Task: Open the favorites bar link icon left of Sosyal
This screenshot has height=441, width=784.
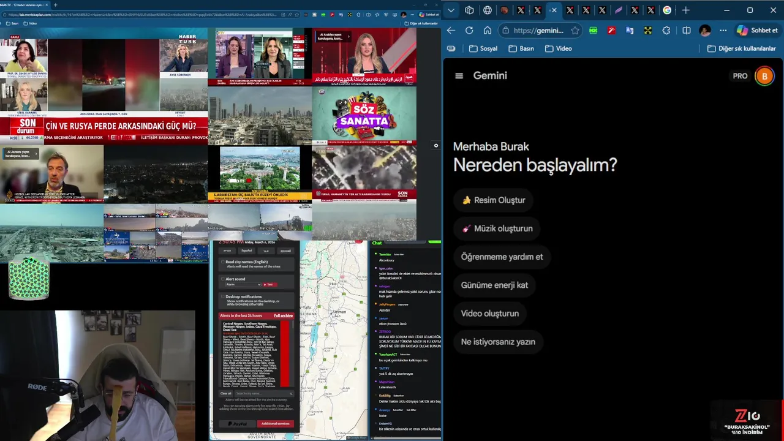Action: click(x=451, y=48)
